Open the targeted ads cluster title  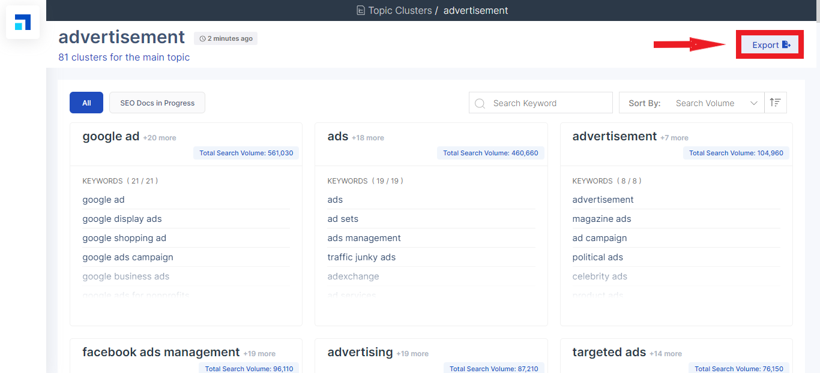coord(609,352)
